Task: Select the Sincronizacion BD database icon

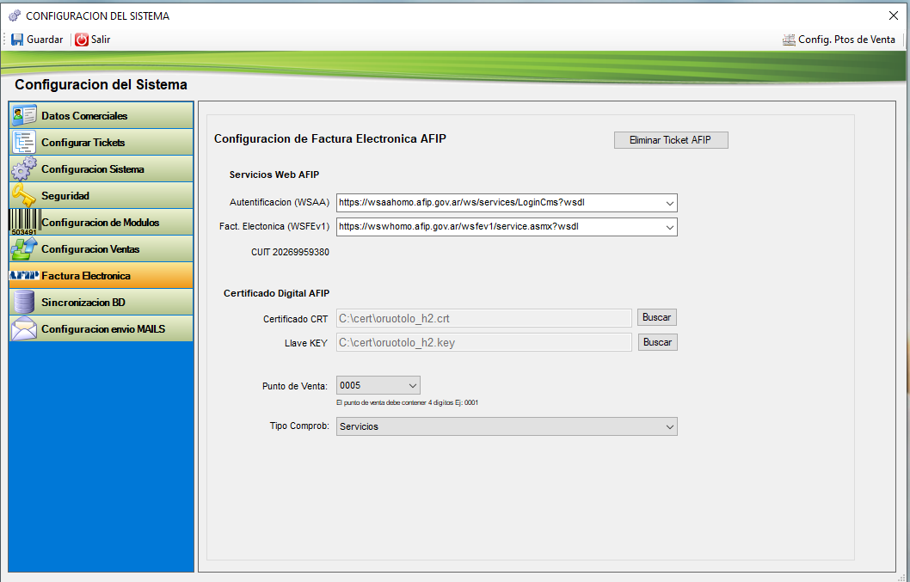Action: 24,302
